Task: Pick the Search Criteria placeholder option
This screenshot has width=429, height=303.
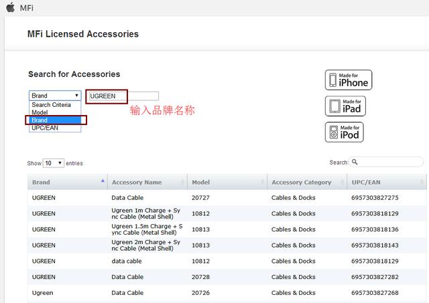Action: [x=51, y=105]
